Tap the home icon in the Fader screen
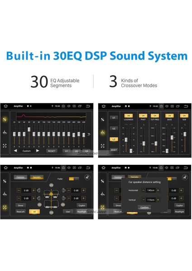Viewport: 192px width, 271px height. click(6, 168)
